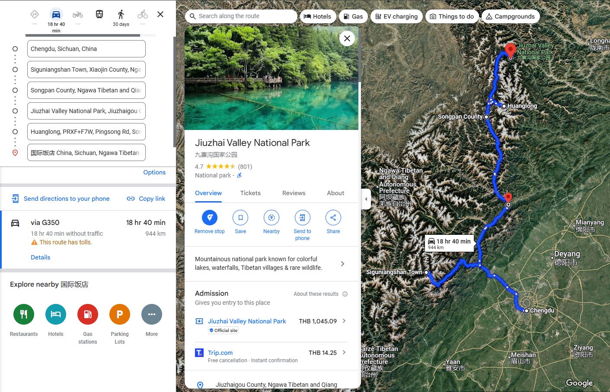Image resolution: width=610 pixels, height=392 pixels.
Task: Open the Trip.com ticket link
Action: coord(220,353)
